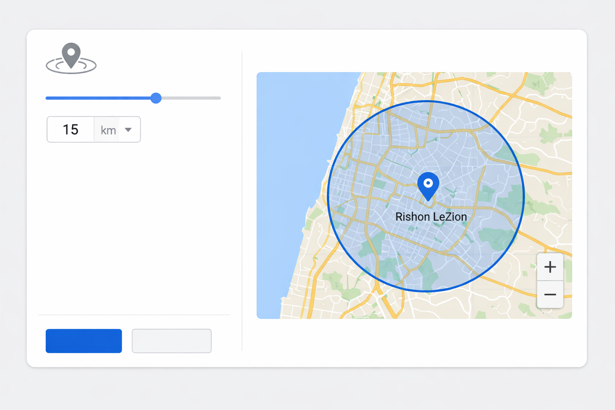Click the blue confirm button
The image size is (615, 410).
point(84,341)
